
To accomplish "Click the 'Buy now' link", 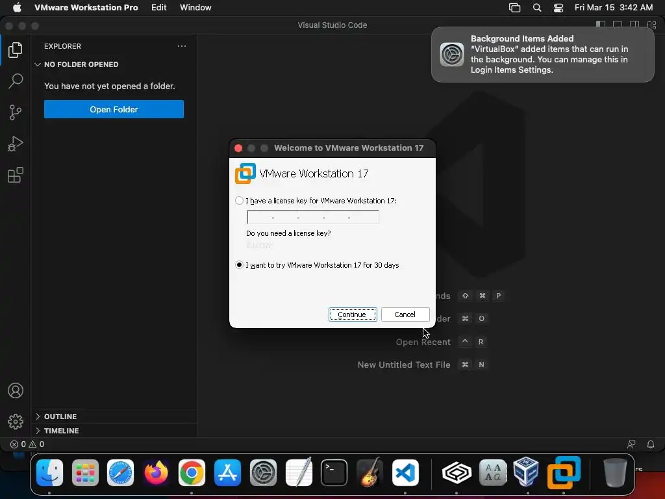I will pyautogui.click(x=259, y=244).
